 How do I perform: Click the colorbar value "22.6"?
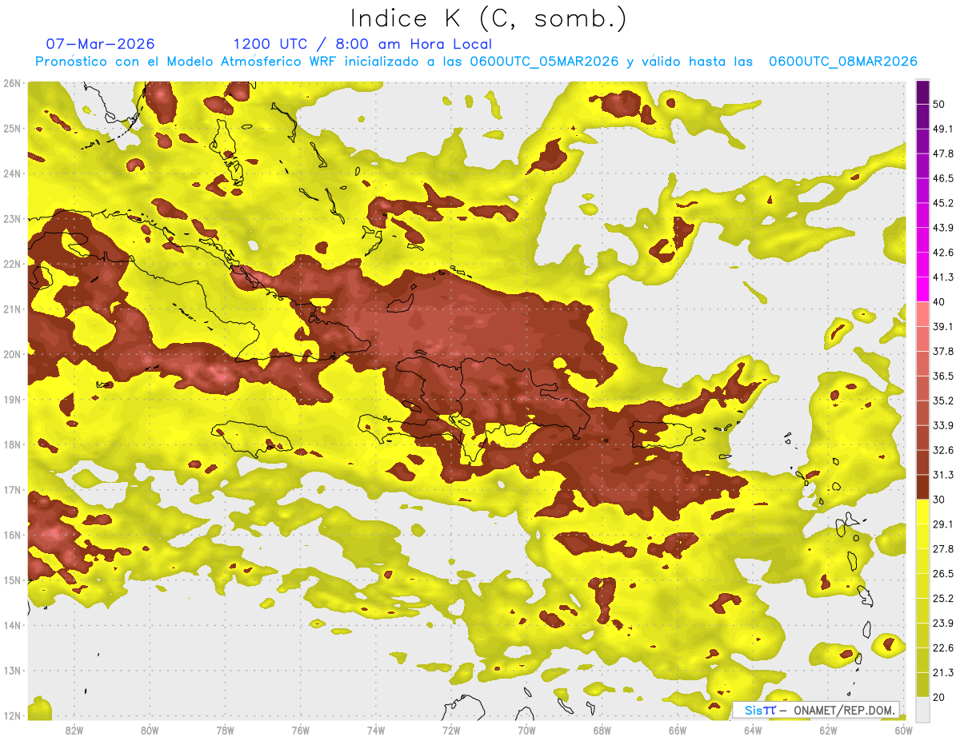tap(943, 648)
